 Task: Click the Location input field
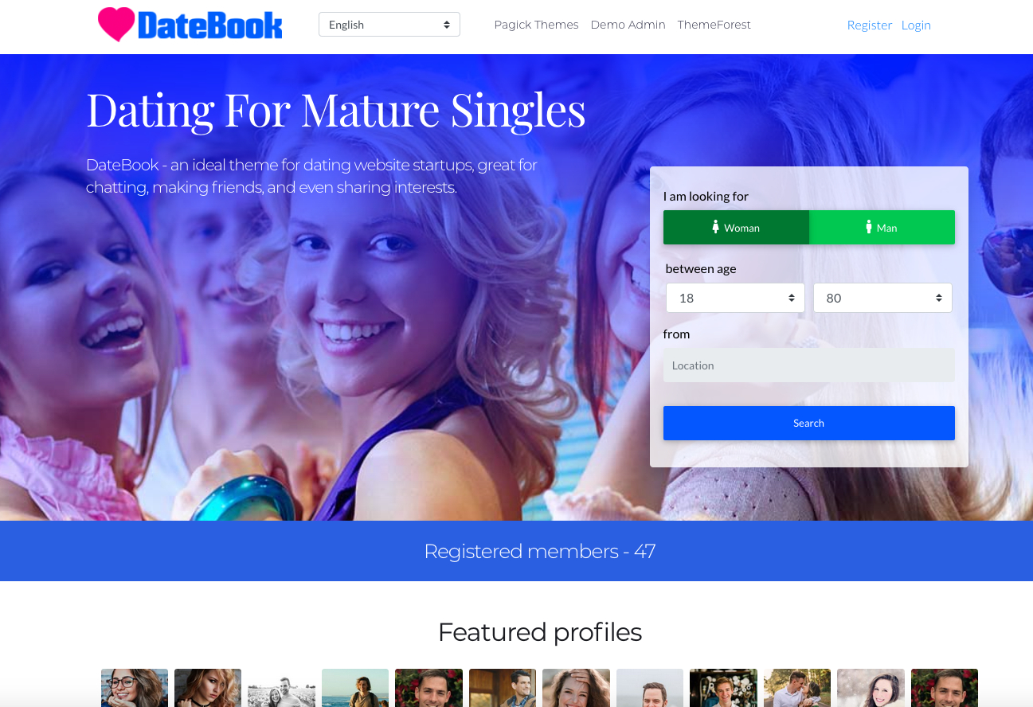808,365
